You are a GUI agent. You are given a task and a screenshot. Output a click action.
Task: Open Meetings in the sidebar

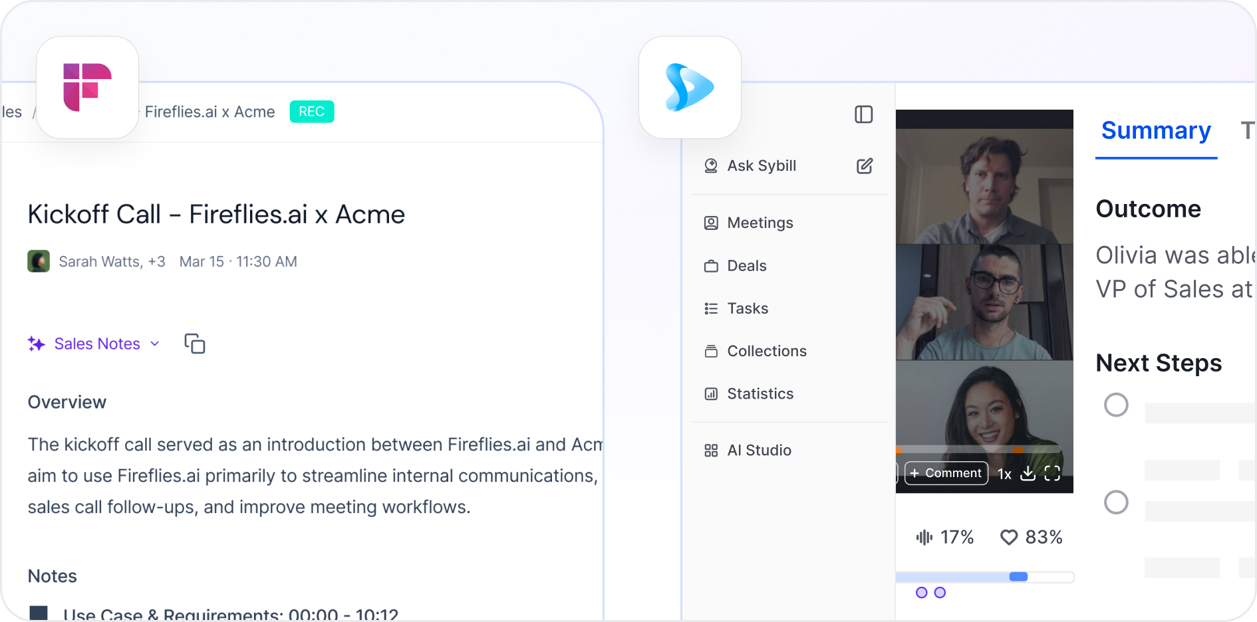tap(760, 223)
